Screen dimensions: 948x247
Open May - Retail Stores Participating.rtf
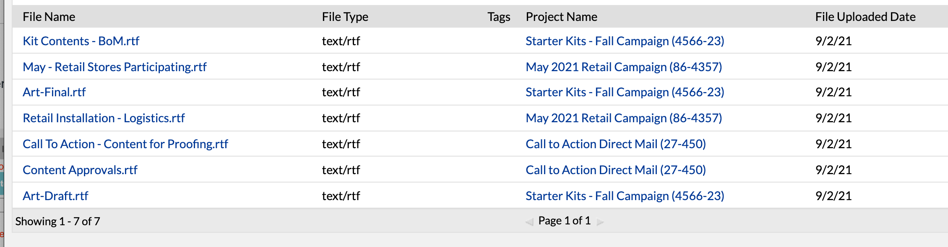coord(115,67)
